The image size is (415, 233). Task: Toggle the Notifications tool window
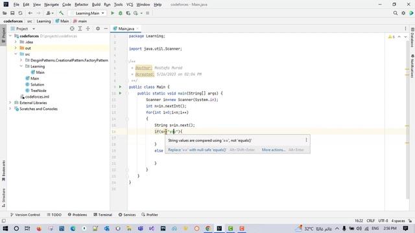click(412, 66)
